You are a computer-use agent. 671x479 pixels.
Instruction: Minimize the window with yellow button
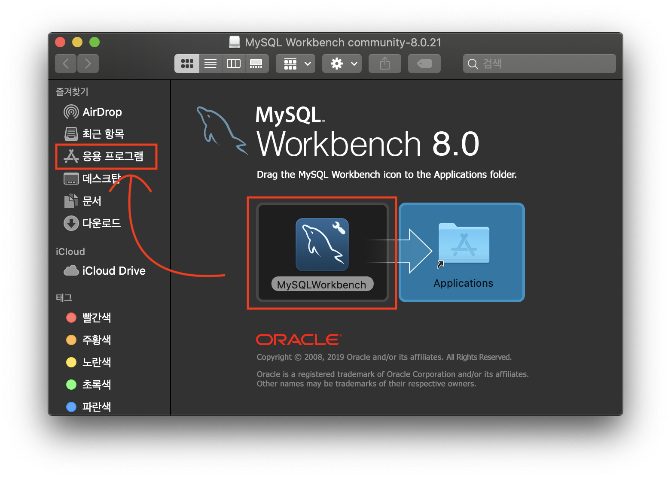77,42
